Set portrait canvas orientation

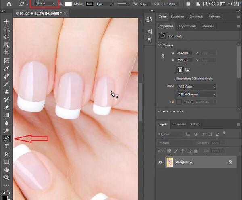(x=179, y=70)
